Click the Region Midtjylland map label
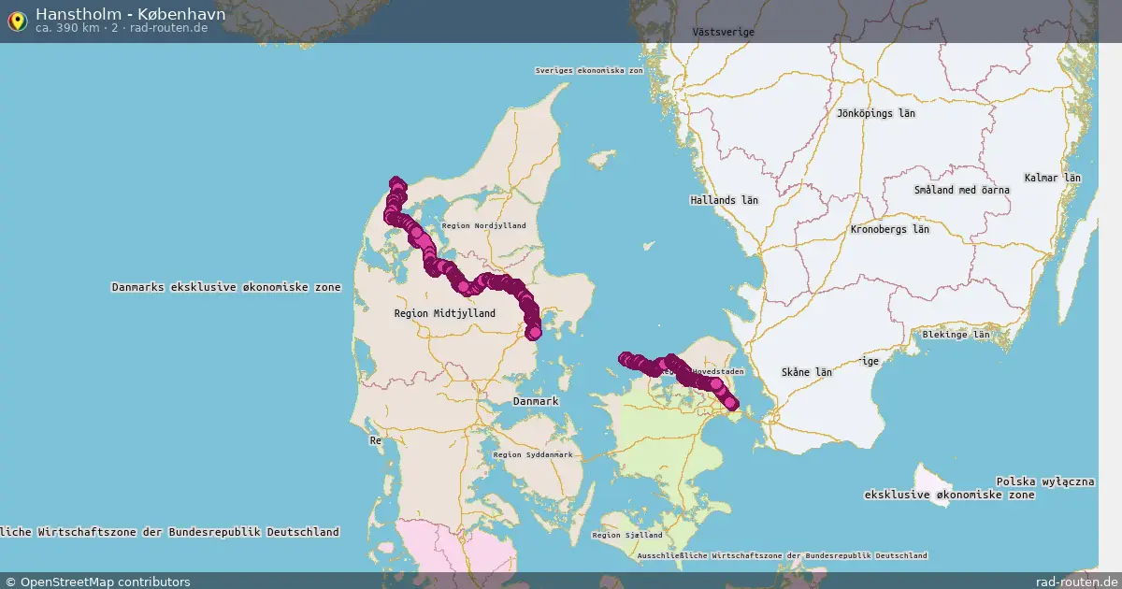 tap(445, 313)
